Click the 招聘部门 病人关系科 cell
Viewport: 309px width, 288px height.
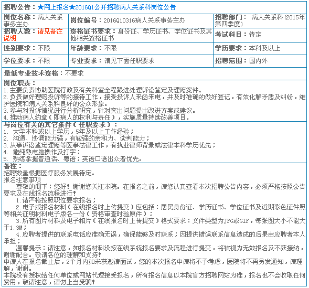pos(260,20)
